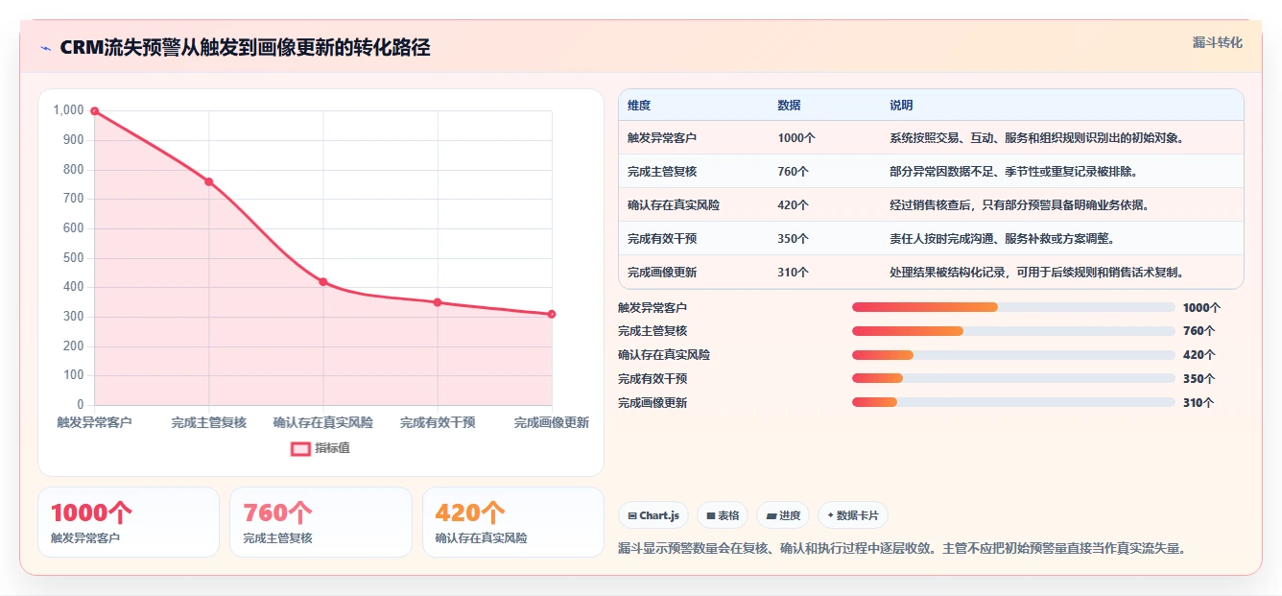Click the x-axis label 完成画像更新
The image size is (1282, 596).
coord(552,422)
